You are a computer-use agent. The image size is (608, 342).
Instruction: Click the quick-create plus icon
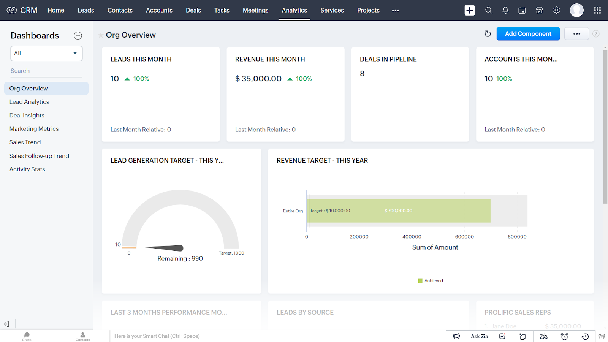point(470,10)
